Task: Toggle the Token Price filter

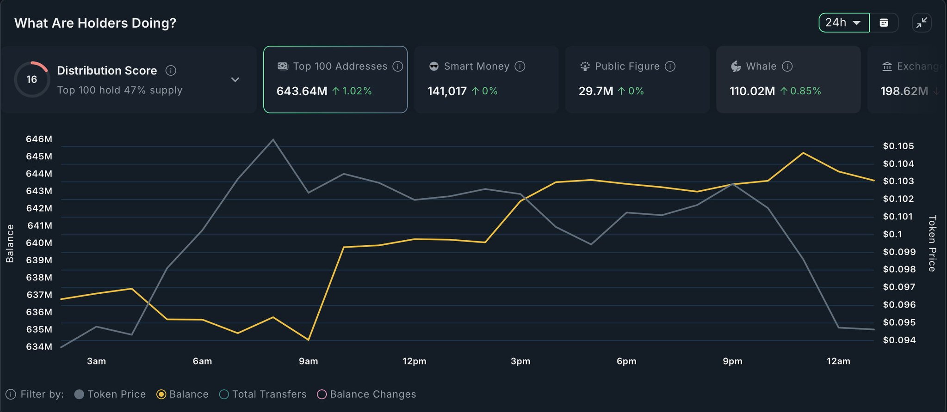Action: tap(110, 394)
